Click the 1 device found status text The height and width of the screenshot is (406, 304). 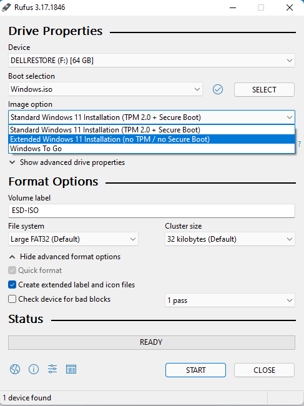point(27,398)
